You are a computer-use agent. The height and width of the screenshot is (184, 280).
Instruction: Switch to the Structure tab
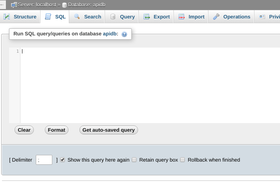20,17
